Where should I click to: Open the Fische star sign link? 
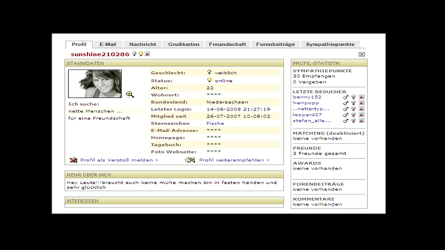tap(215, 123)
